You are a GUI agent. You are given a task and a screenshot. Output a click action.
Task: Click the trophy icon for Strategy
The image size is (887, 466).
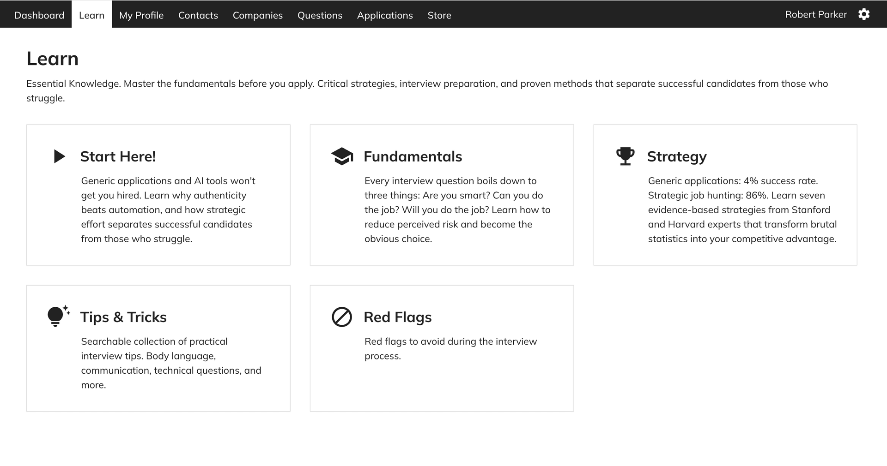(x=625, y=156)
